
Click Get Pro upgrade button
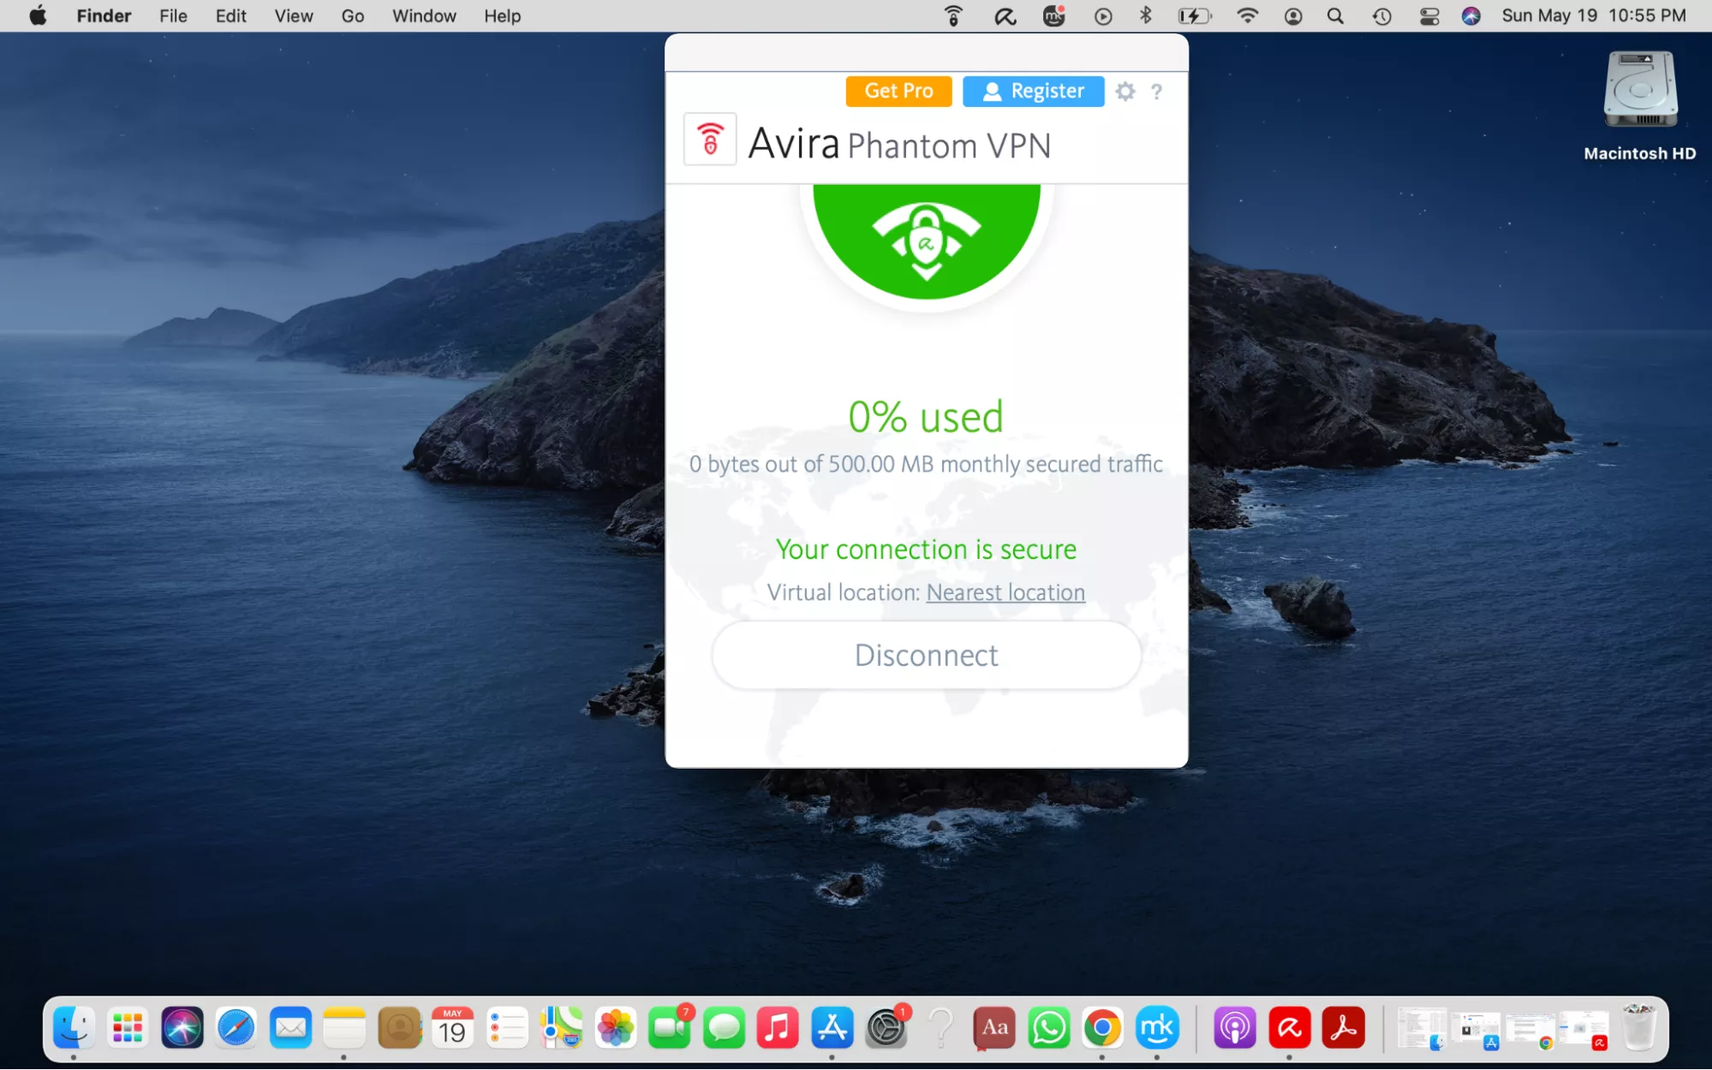coord(898,91)
